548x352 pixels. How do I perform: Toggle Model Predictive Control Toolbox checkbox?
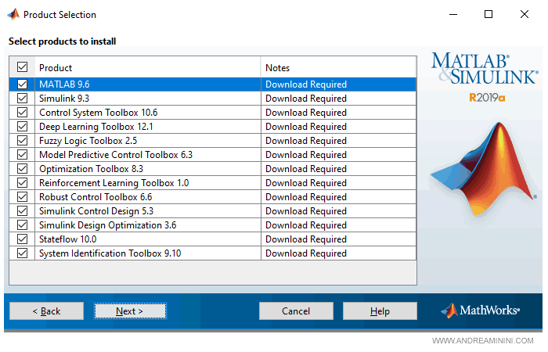[23, 154]
